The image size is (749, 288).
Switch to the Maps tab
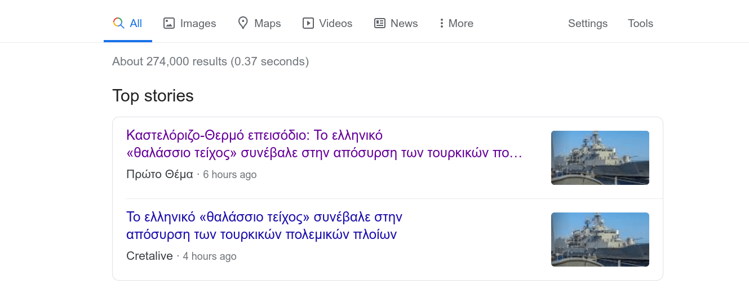pyautogui.click(x=268, y=23)
